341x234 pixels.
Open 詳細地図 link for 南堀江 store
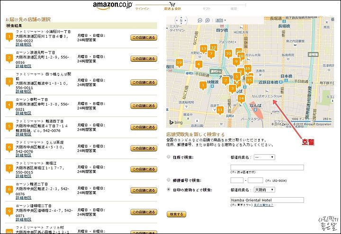click(24, 176)
